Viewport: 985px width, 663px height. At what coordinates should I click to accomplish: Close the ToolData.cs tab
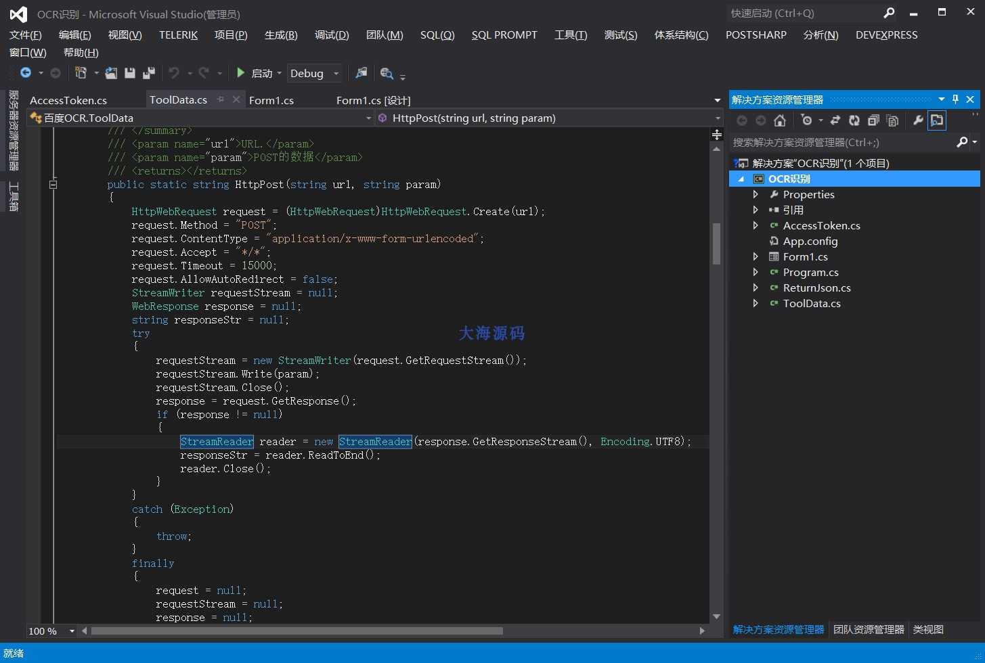(236, 99)
